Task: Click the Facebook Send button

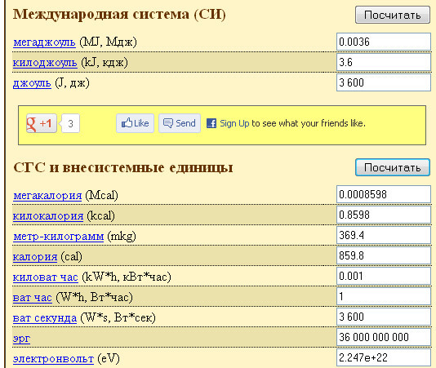Action: [180, 123]
